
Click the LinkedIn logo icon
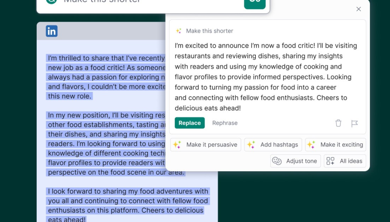pos(52,31)
